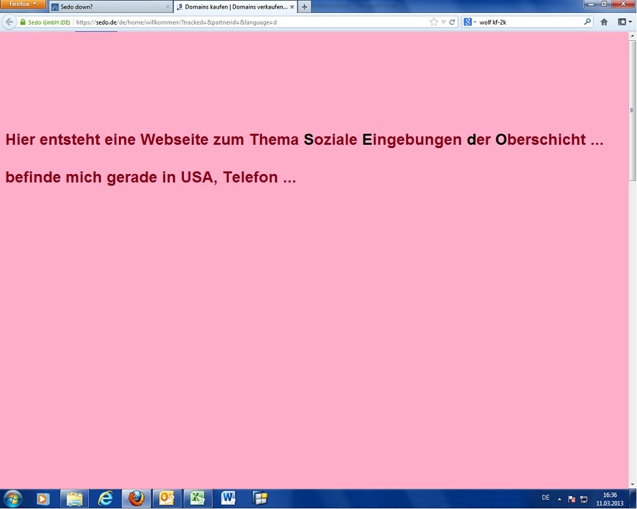Click the Firefox taskbar icon
Image resolution: width=637 pixels, height=509 pixels.
click(136, 499)
